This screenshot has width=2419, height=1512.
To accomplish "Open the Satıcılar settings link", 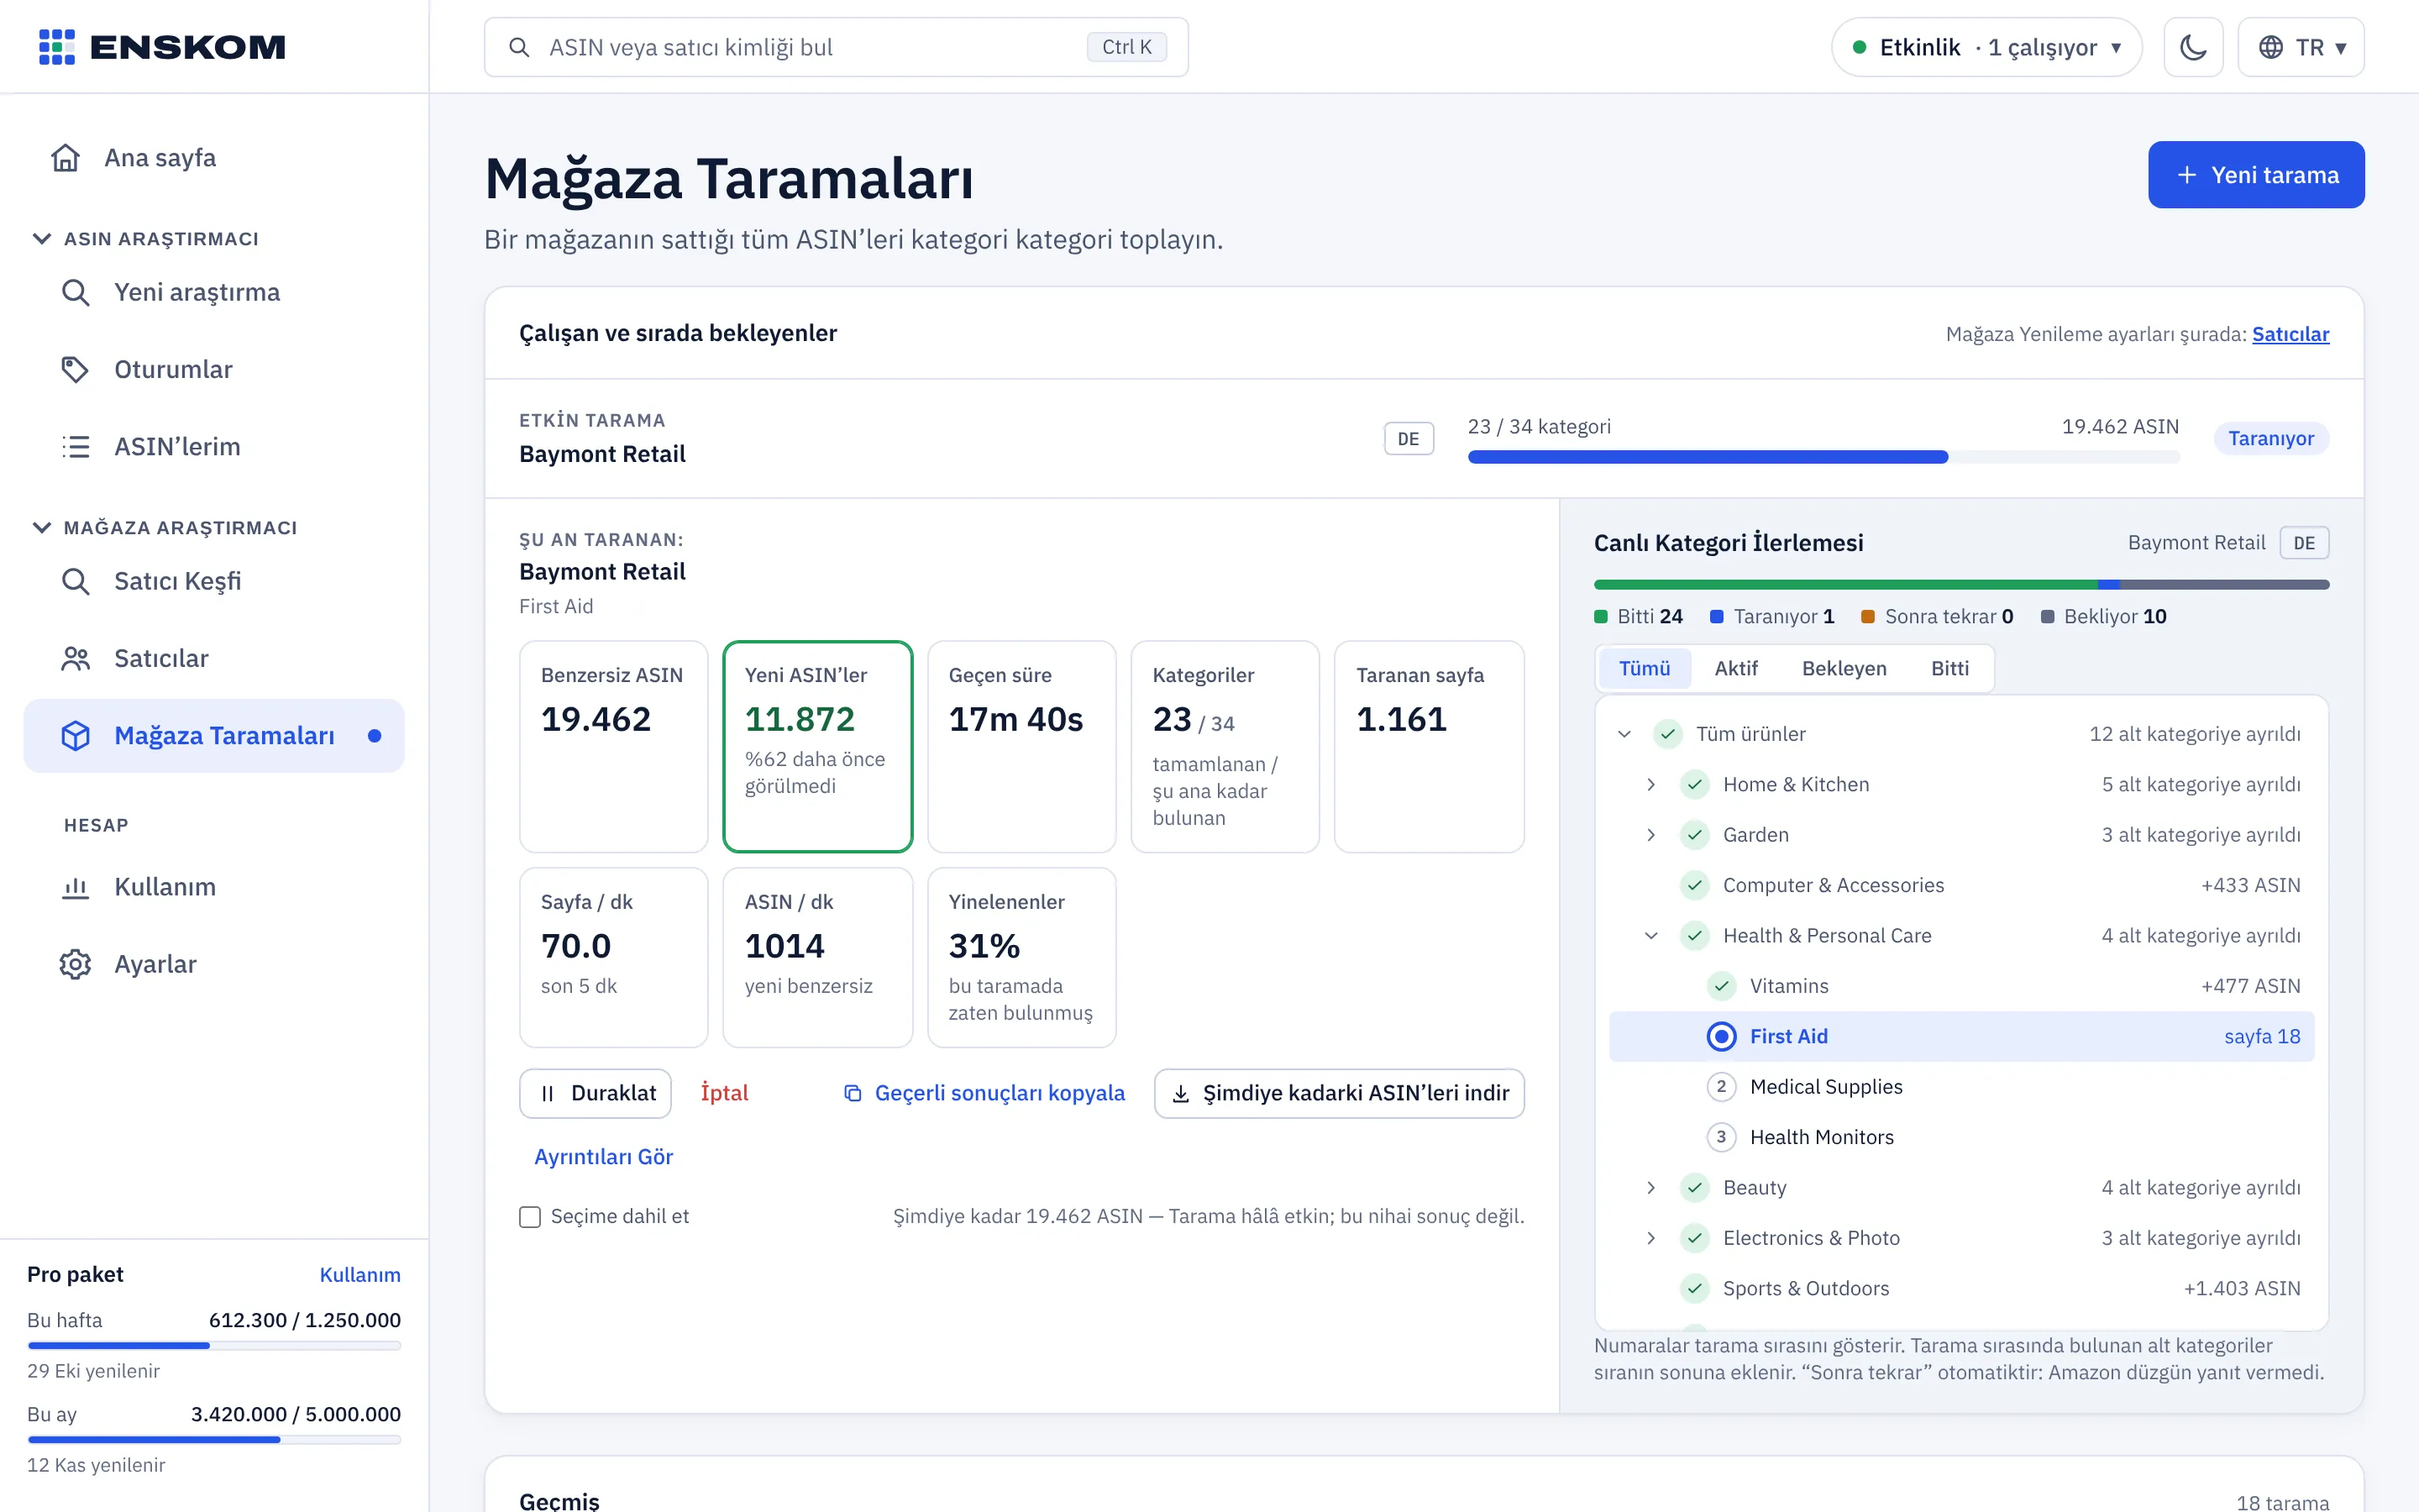I will click(2290, 334).
